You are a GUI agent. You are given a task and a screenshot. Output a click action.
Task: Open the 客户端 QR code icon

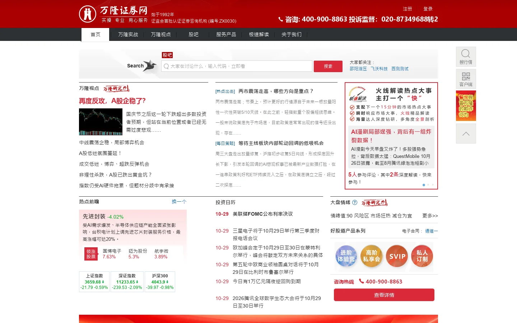[x=466, y=79]
